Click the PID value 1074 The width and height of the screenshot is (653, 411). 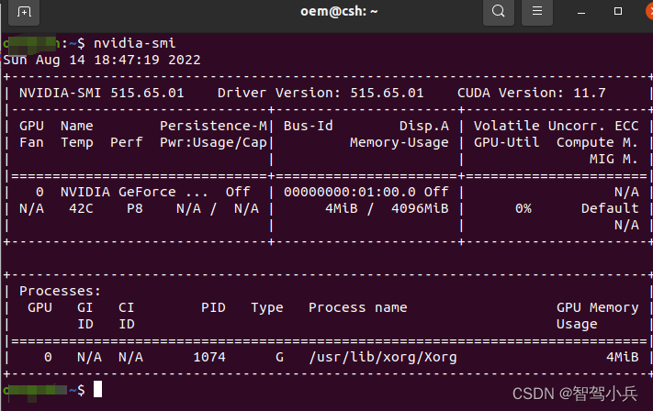(x=209, y=357)
